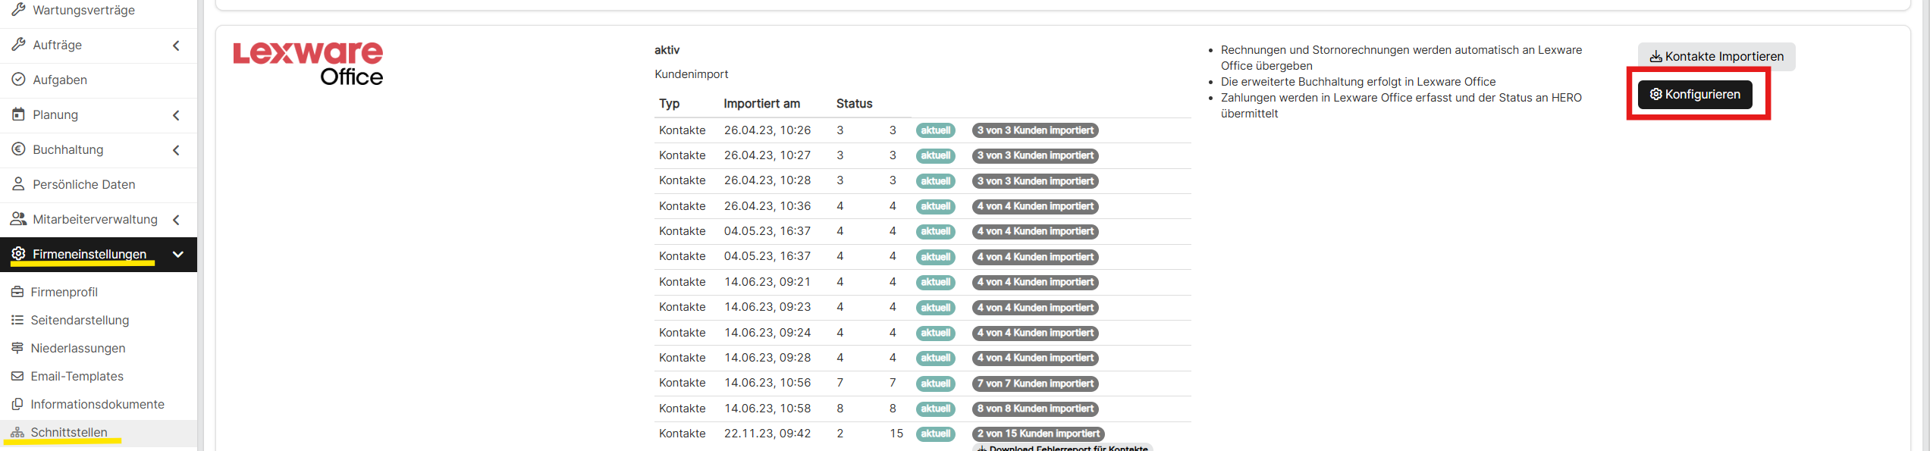Click the "Die erweiterte Buchhaltung" bullet text

click(1358, 82)
